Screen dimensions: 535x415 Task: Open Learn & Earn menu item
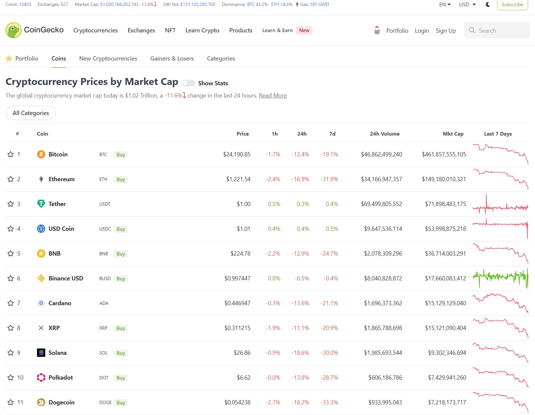(x=278, y=30)
